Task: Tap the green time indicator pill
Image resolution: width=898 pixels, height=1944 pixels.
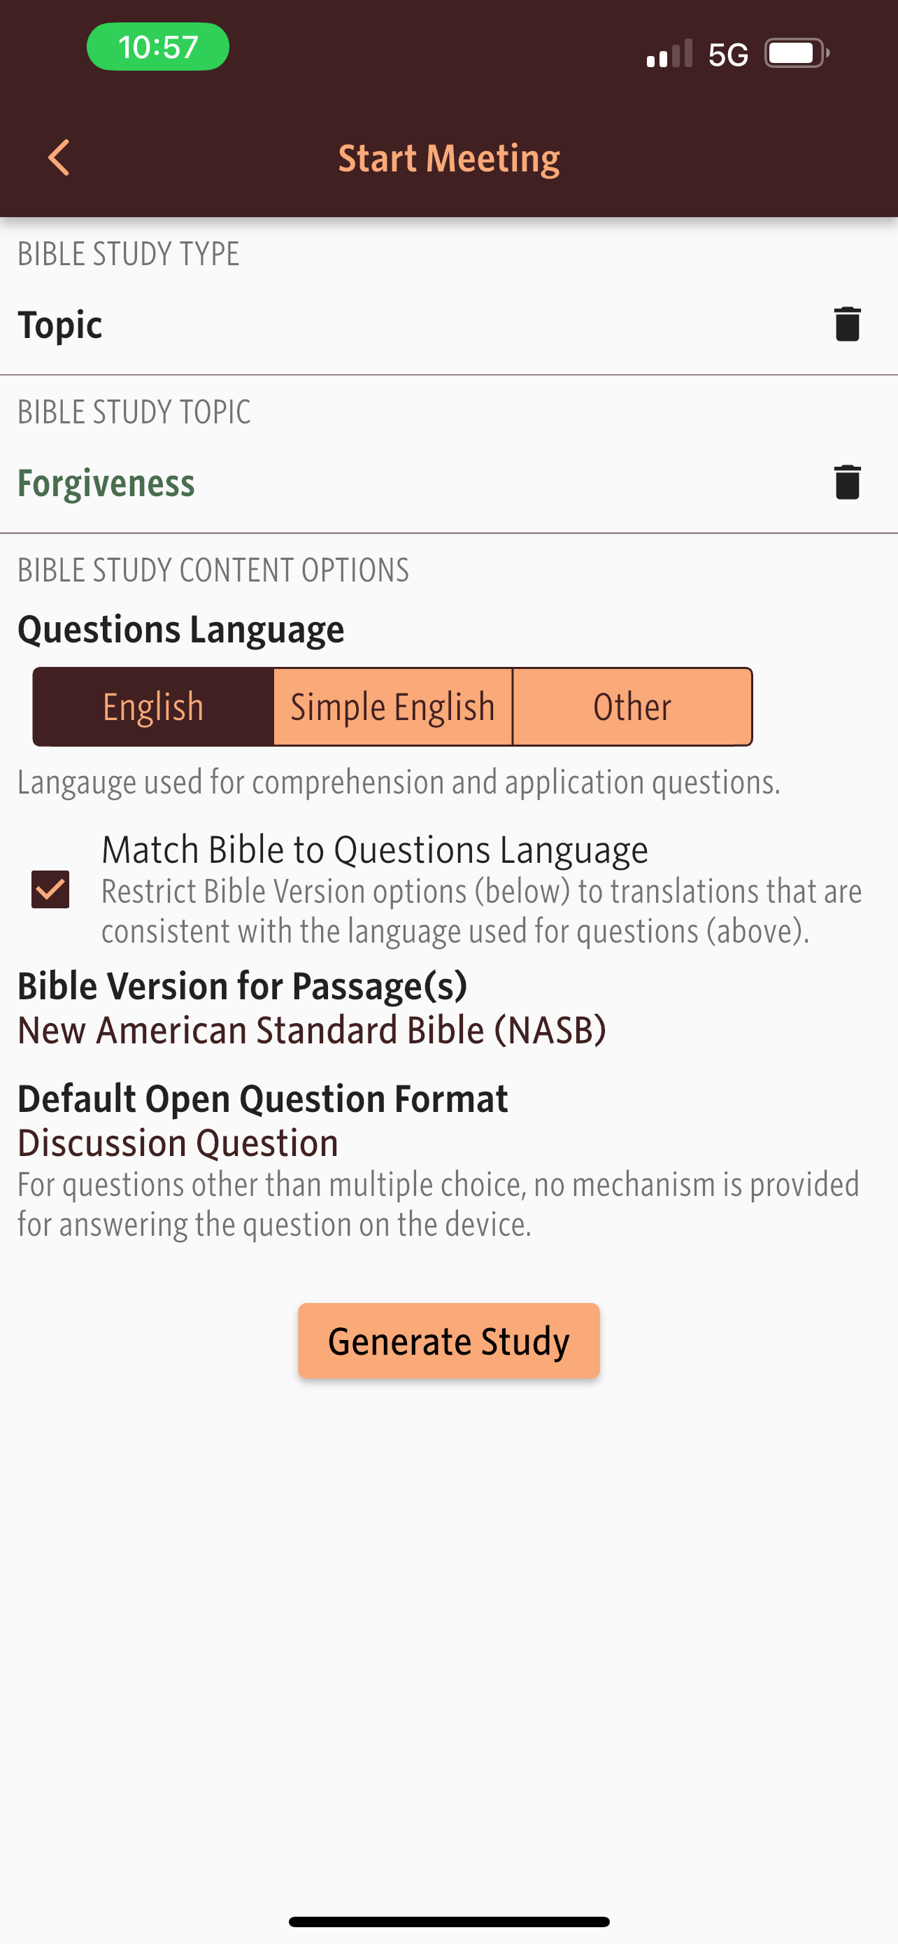Action: (x=157, y=47)
